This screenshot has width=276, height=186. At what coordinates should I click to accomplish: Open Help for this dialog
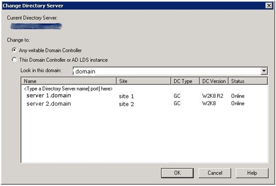[x=252, y=173]
